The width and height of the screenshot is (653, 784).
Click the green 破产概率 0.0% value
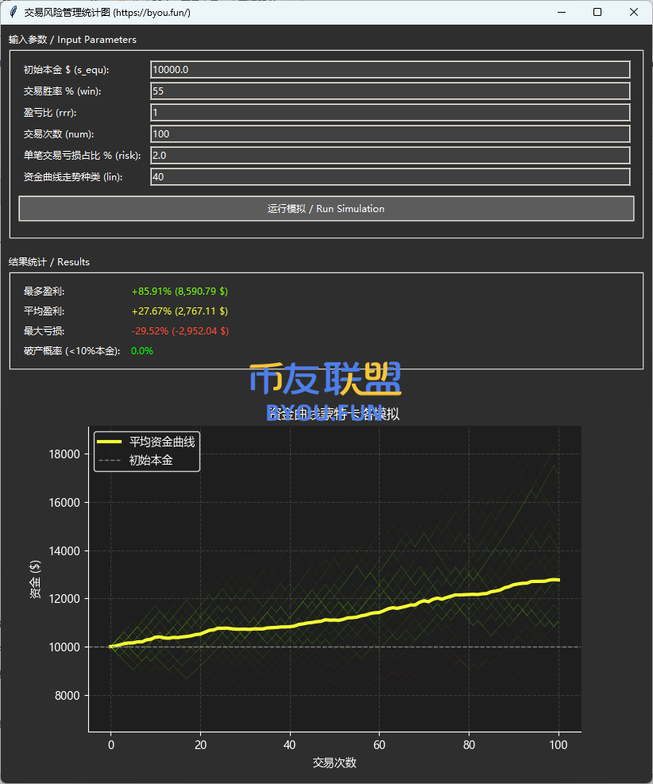point(141,350)
